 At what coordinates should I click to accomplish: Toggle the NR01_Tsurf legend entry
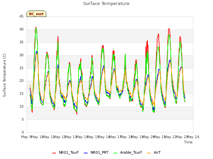point(65,152)
